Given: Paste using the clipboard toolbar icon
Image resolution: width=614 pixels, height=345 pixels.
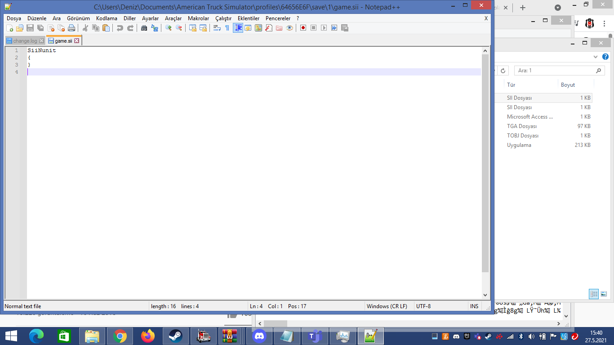Looking at the screenshot, I should pyautogui.click(x=106, y=28).
